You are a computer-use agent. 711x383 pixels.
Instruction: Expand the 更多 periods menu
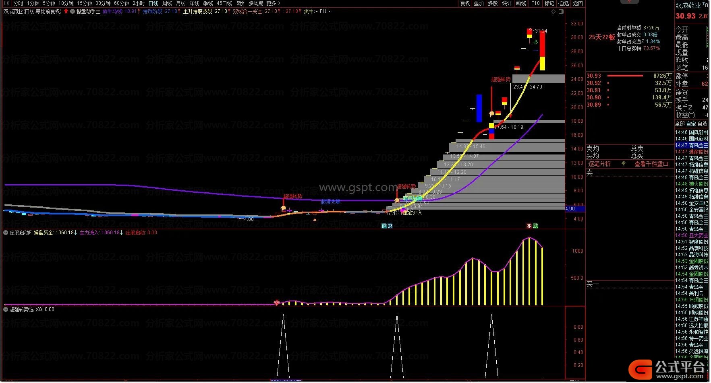point(273,3)
